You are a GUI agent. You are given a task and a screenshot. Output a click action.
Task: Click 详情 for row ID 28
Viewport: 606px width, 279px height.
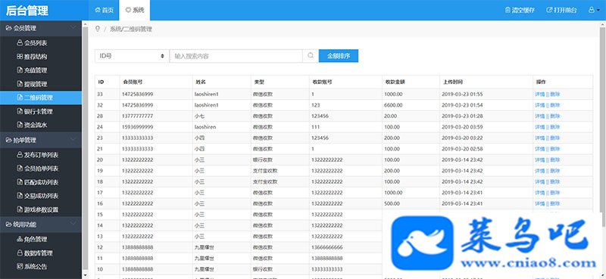coord(539,116)
